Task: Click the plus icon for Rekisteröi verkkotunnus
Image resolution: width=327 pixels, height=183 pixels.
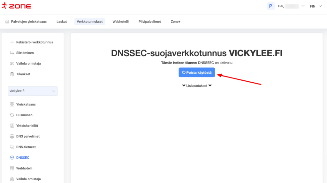Action: click(12, 42)
